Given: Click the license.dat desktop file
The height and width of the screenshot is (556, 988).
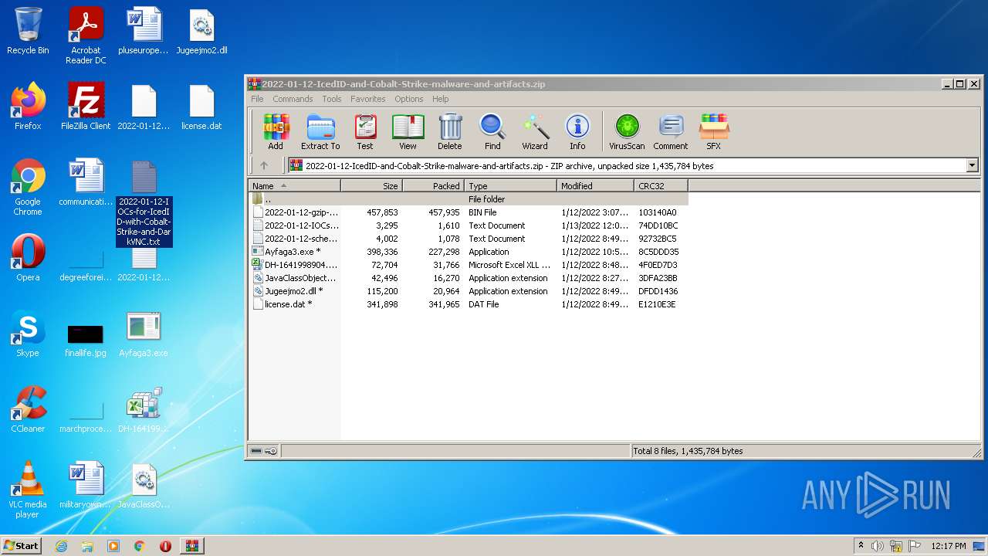Looking at the screenshot, I should click(x=201, y=107).
